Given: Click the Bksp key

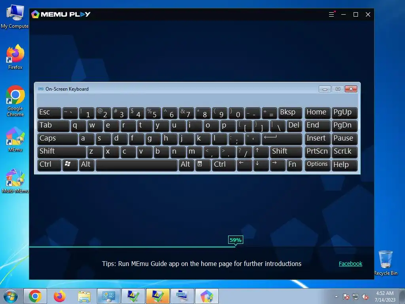Looking at the screenshot, I should [290, 113].
